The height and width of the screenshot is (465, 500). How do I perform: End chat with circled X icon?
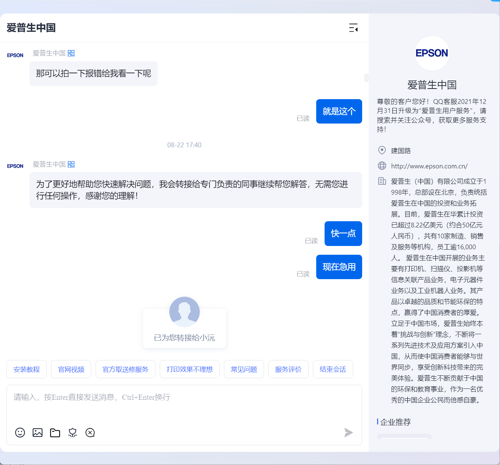pyautogui.click(x=90, y=433)
